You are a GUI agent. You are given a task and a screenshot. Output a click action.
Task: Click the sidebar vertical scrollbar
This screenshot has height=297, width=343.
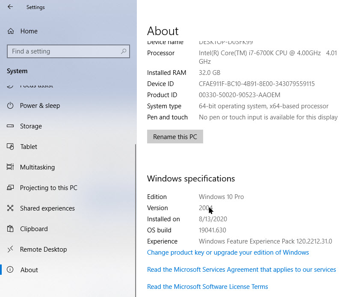136,214
